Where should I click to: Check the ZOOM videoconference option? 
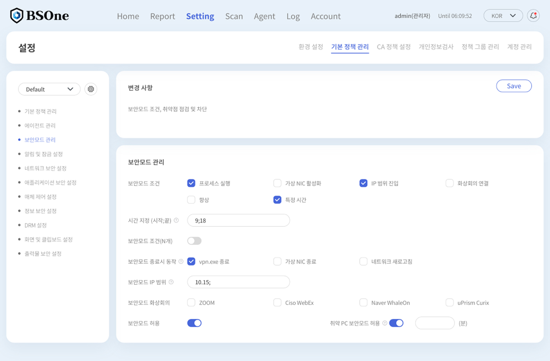[x=191, y=302]
